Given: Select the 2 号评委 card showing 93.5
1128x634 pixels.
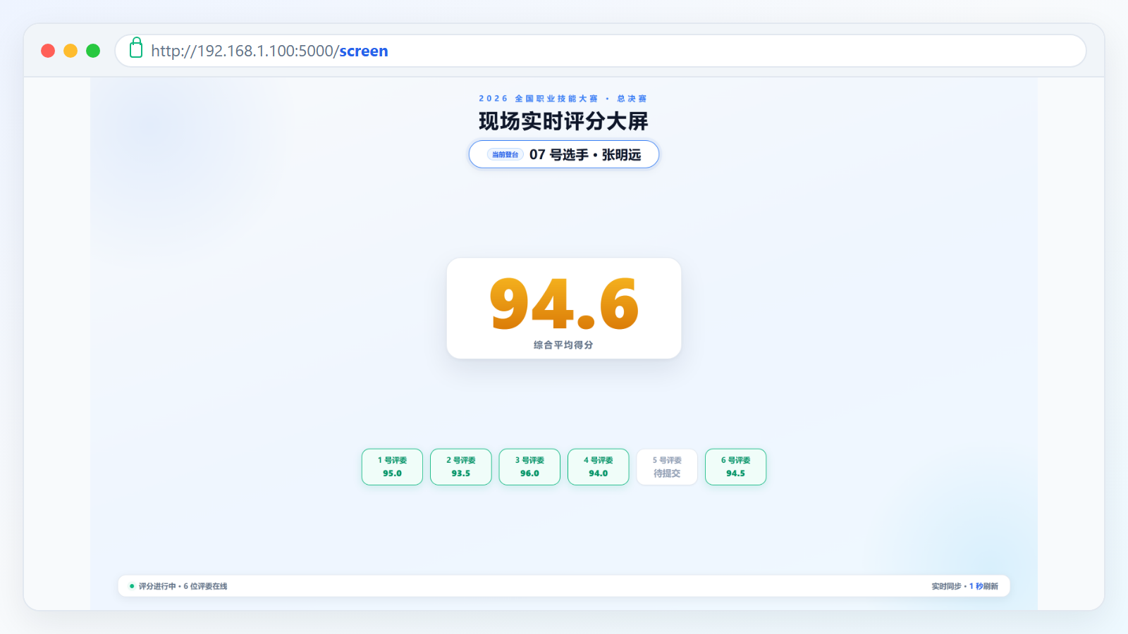Looking at the screenshot, I should (x=461, y=467).
